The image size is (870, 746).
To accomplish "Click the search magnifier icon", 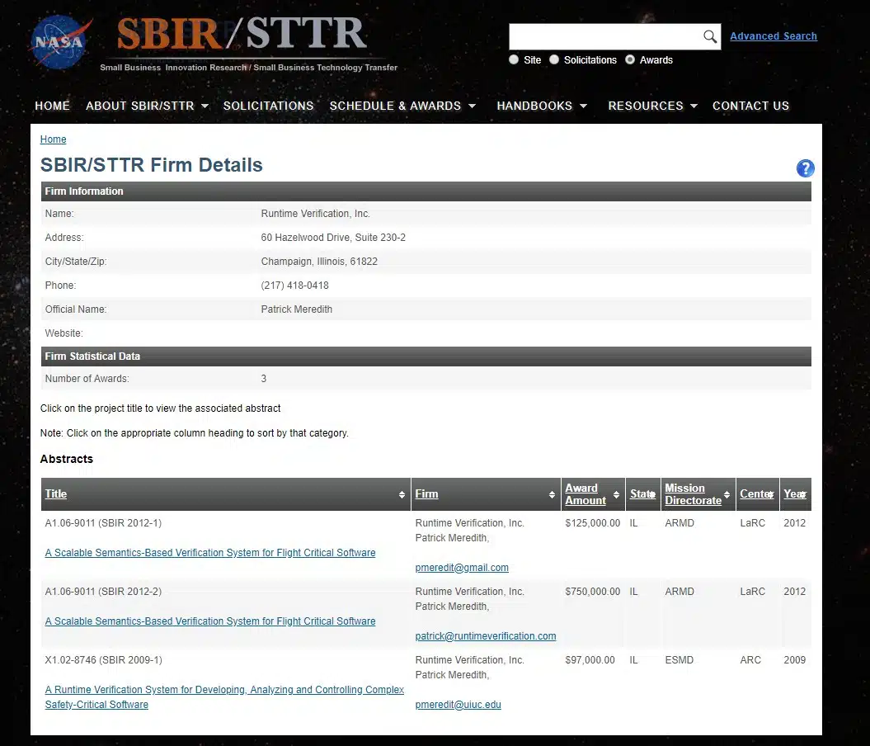I will 710,36.
